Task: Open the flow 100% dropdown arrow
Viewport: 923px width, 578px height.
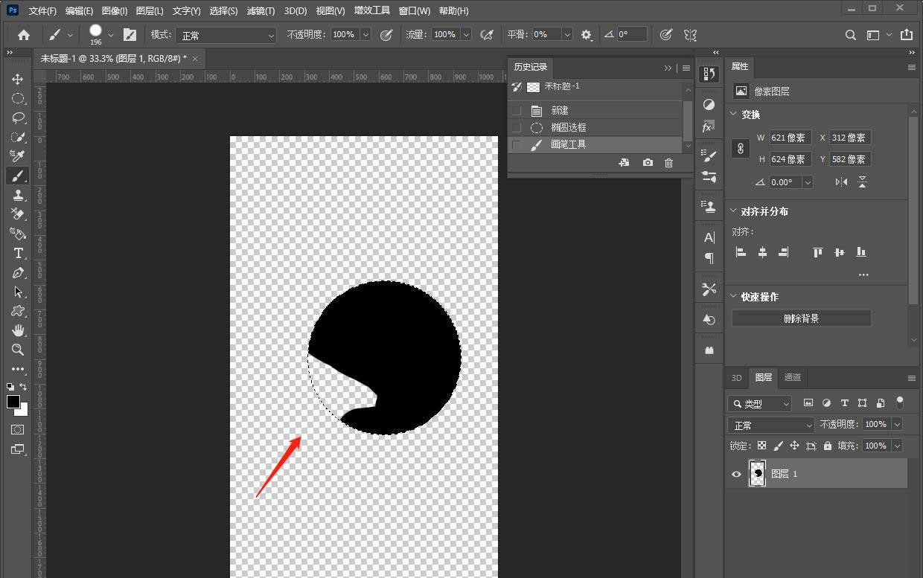Action: tap(466, 34)
